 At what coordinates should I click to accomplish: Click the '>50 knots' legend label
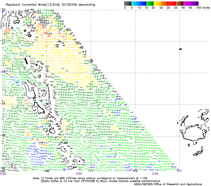click(x=203, y=8)
